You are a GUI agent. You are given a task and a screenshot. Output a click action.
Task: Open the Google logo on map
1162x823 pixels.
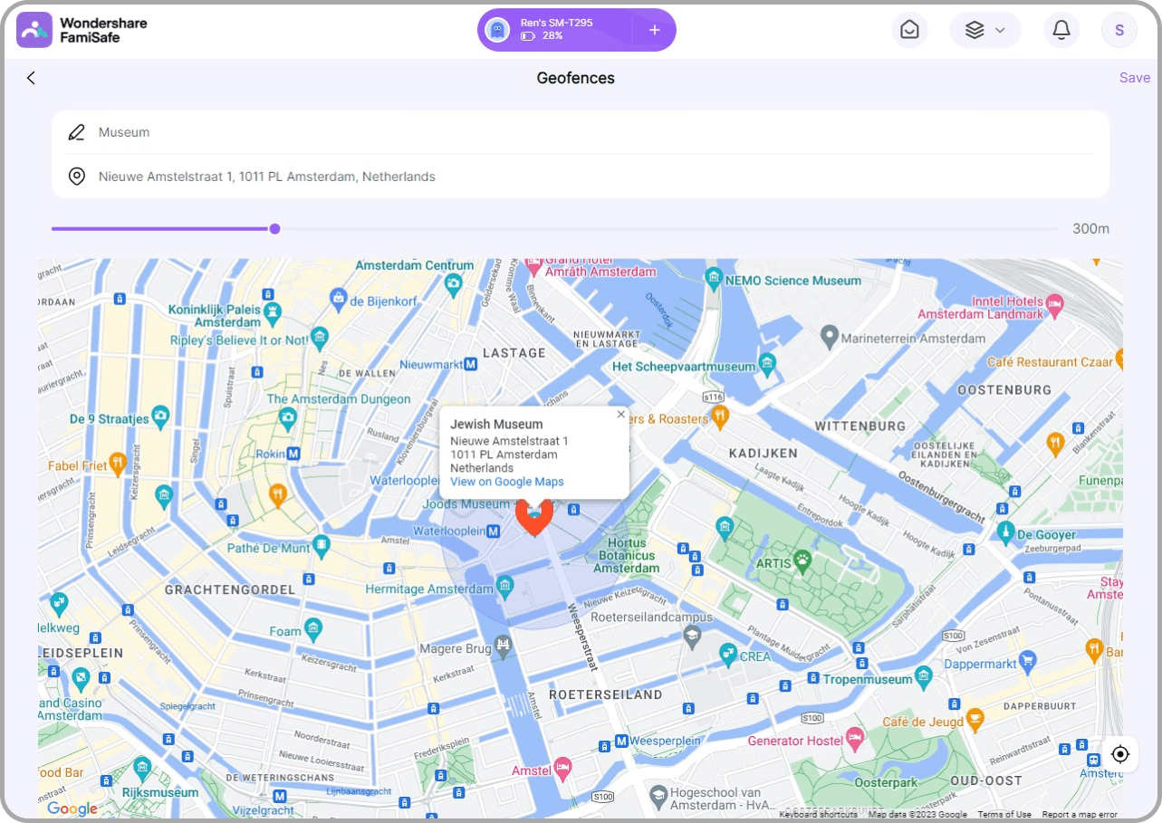coord(72,809)
